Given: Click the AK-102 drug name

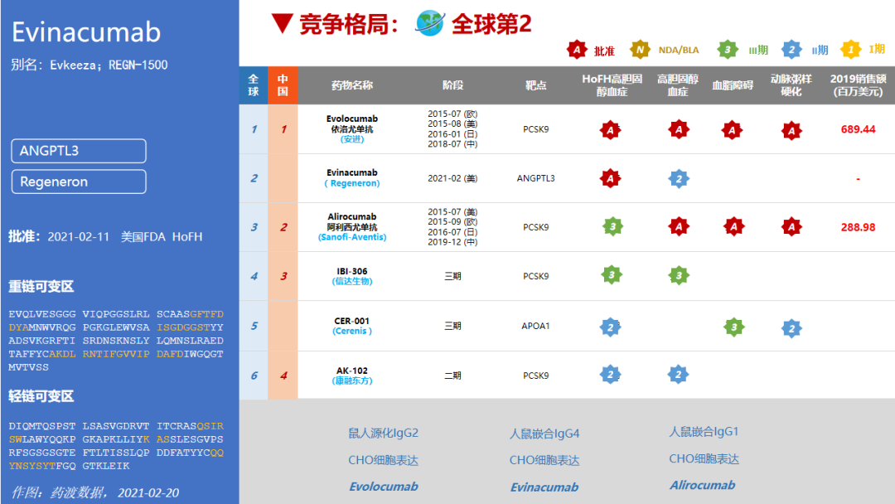Looking at the screenshot, I should (352, 371).
